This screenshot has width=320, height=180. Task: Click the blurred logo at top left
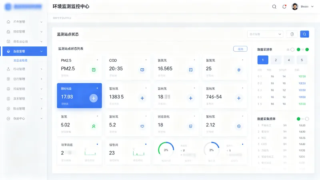pyautogui.click(x=23, y=7)
